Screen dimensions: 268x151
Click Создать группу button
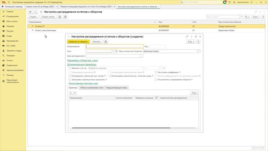tap(48, 17)
